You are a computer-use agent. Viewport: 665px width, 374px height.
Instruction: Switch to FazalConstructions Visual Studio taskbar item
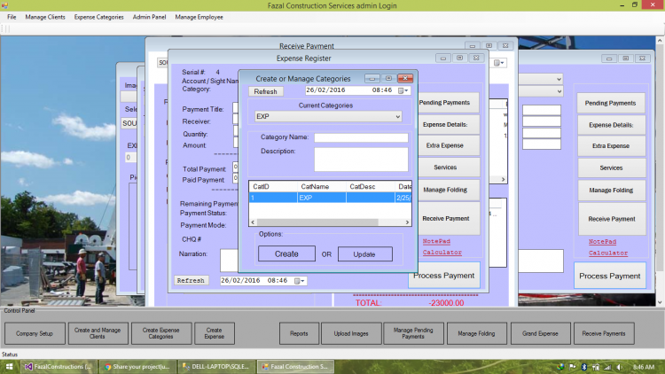pos(59,367)
